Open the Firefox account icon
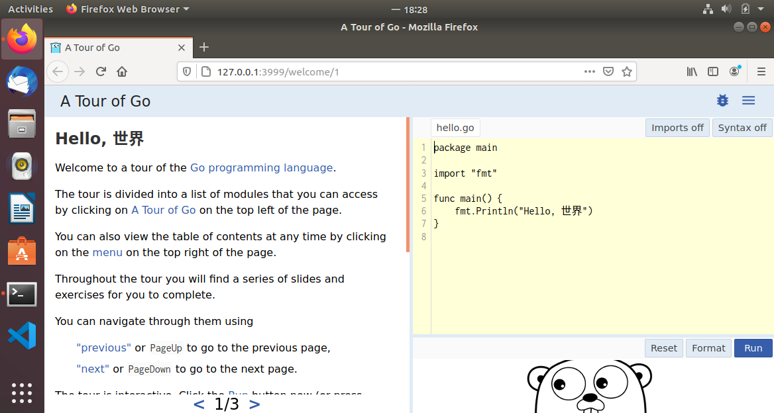Viewport: 774px width, 413px height. 735,71
